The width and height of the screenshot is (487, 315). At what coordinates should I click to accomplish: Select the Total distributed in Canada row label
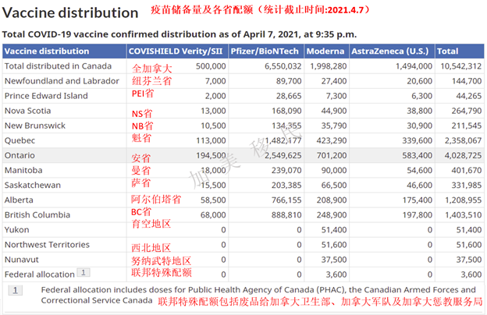tap(58, 66)
